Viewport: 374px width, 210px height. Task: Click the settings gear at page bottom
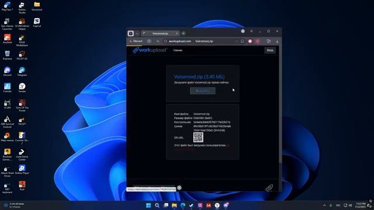pos(179,188)
